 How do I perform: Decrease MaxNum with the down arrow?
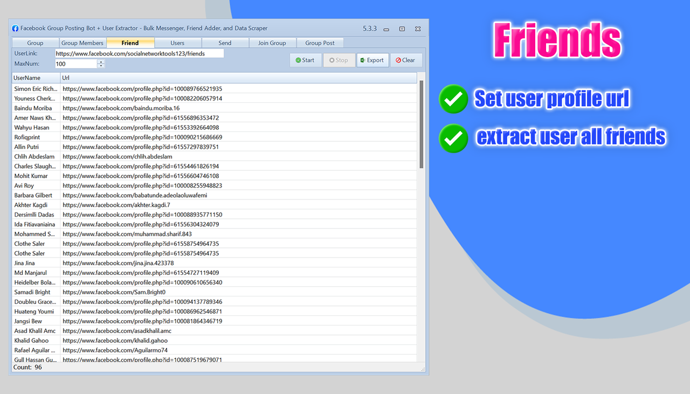coord(101,66)
